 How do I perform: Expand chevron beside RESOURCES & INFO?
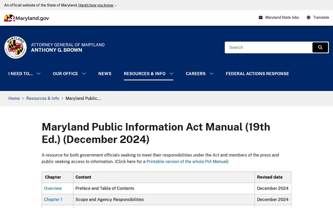[x=171, y=74]
